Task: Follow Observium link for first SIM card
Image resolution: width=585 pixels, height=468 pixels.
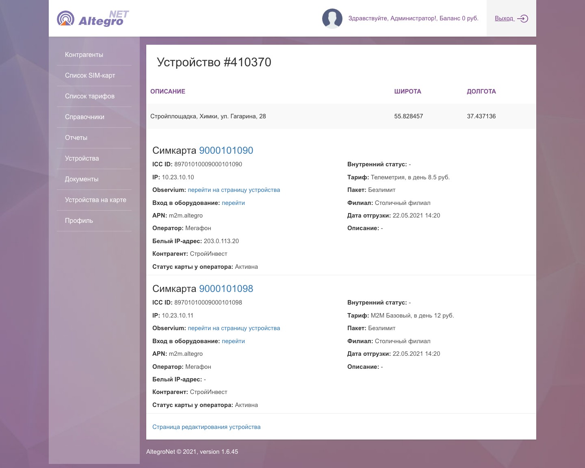Action: pos(234,190)
